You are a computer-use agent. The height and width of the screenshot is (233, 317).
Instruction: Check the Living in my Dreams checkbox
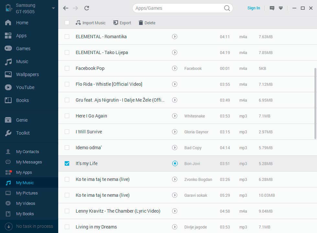[x=67, y=227]
